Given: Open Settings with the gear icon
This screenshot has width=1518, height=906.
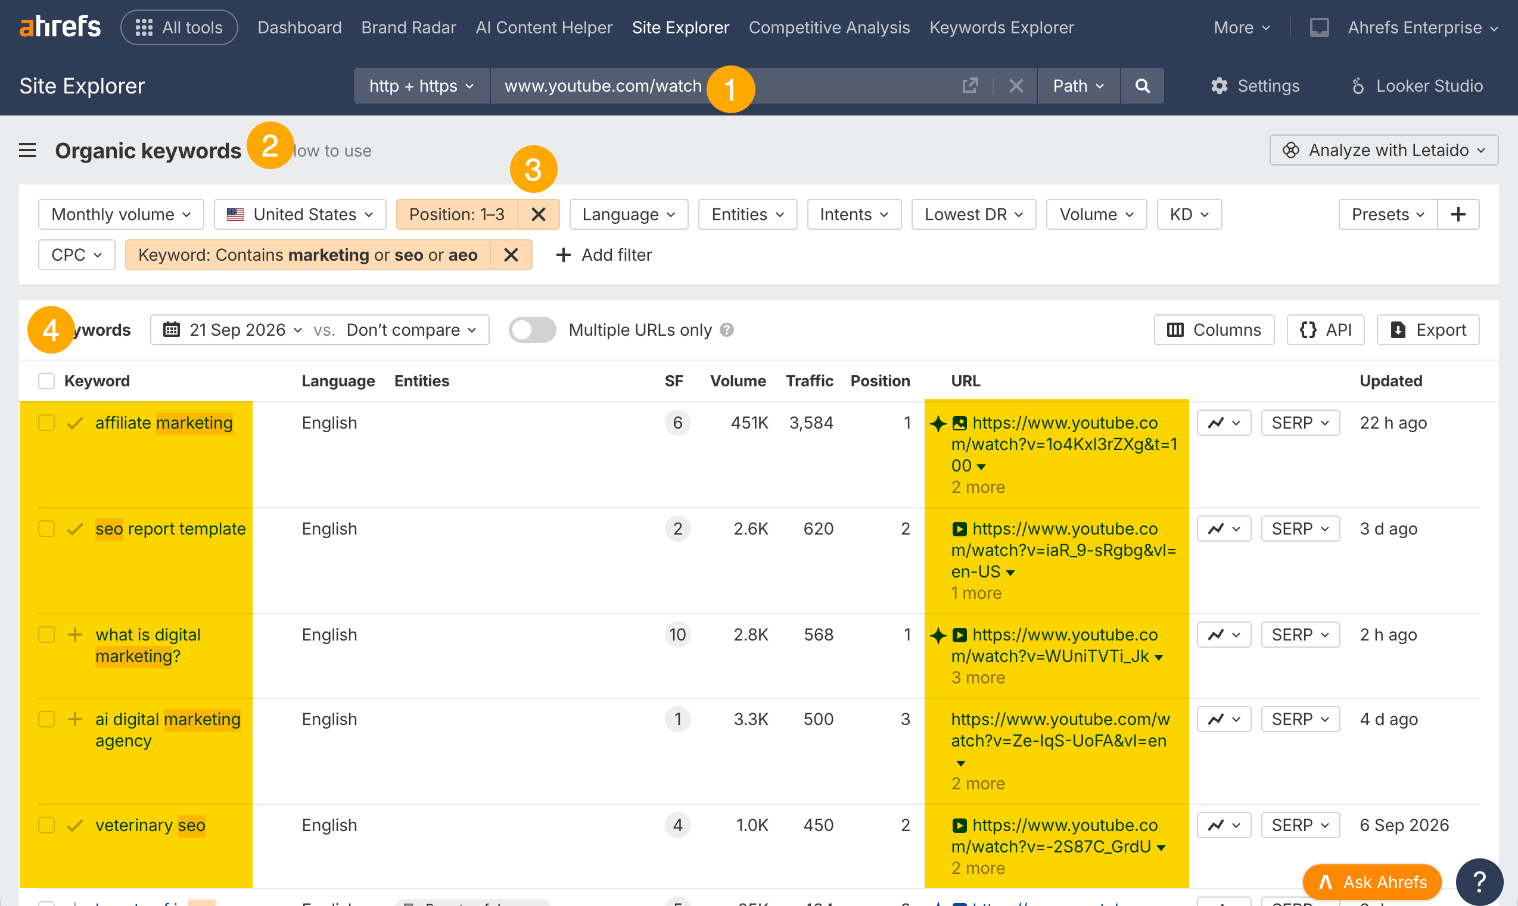Looking at the screenshot, I should [1255, 86].
